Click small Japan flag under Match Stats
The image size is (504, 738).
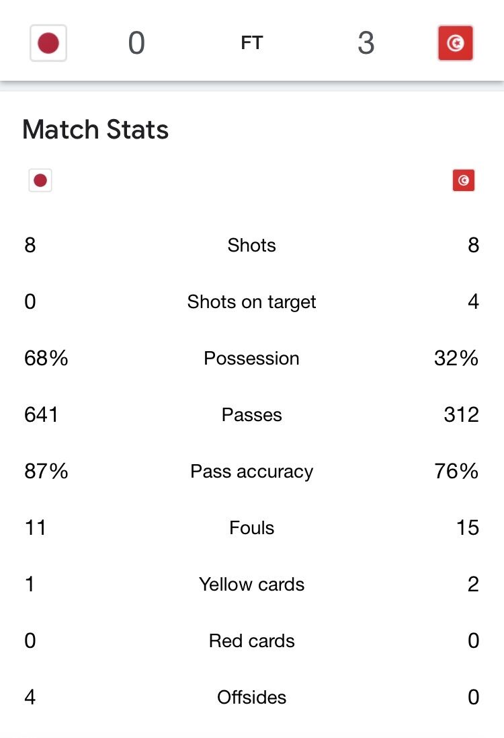click(x=40, y=180)
